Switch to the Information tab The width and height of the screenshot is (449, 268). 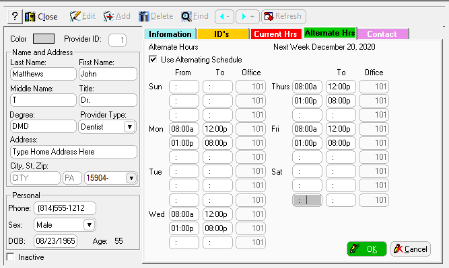click(x=170, y=34)
